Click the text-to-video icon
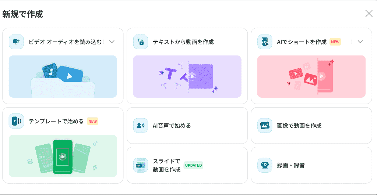The image size is (377, 195). 140,42
